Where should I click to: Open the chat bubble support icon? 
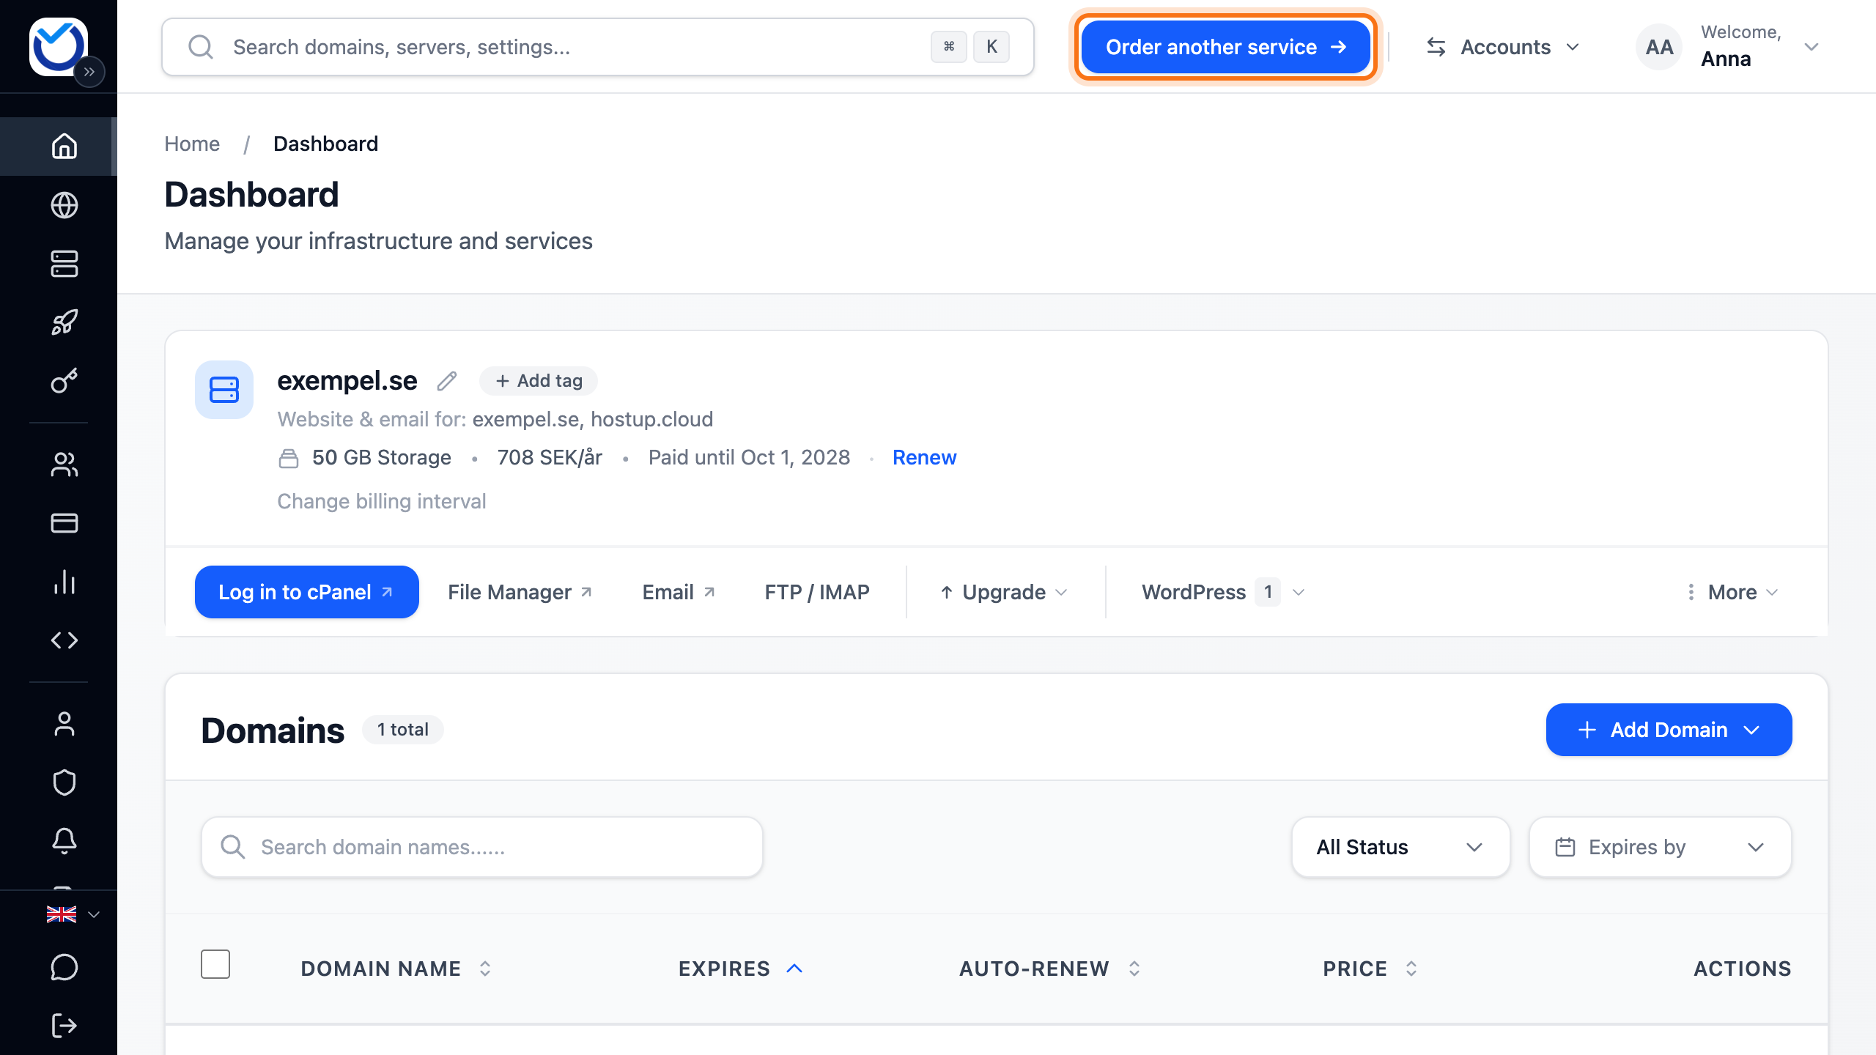(x=64, y=967)
